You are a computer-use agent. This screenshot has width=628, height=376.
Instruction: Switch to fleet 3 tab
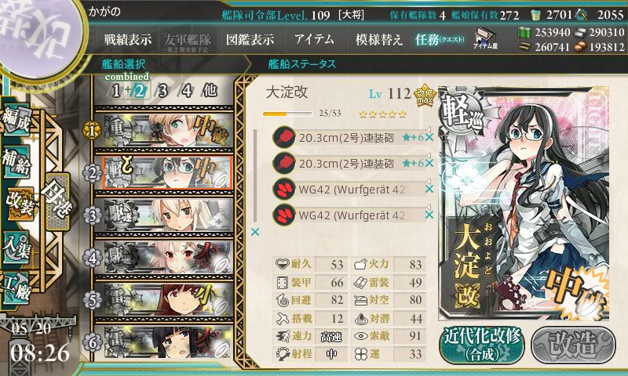pyautogui.click(x=162, y=91)
